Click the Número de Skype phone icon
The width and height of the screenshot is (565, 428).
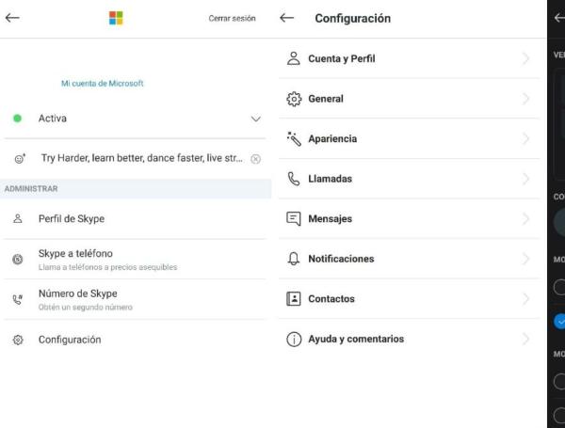tap(18, 299)
